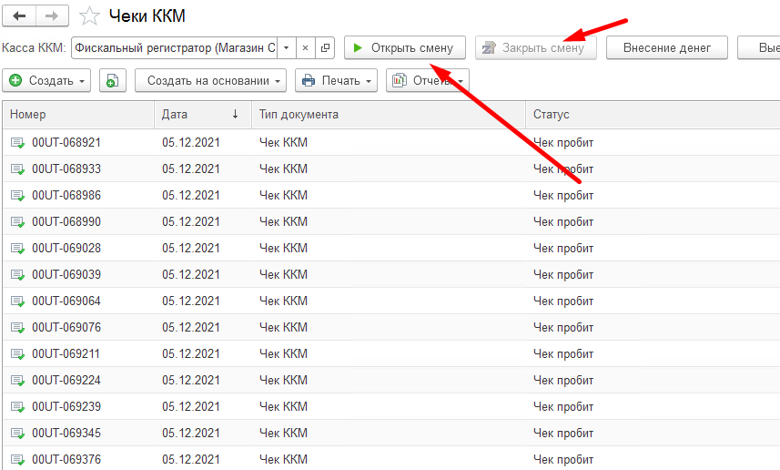Click number 00UT-069376
The height and width of the screenshot is (470, 780).
pyautogui.click(x=66, y=459)
